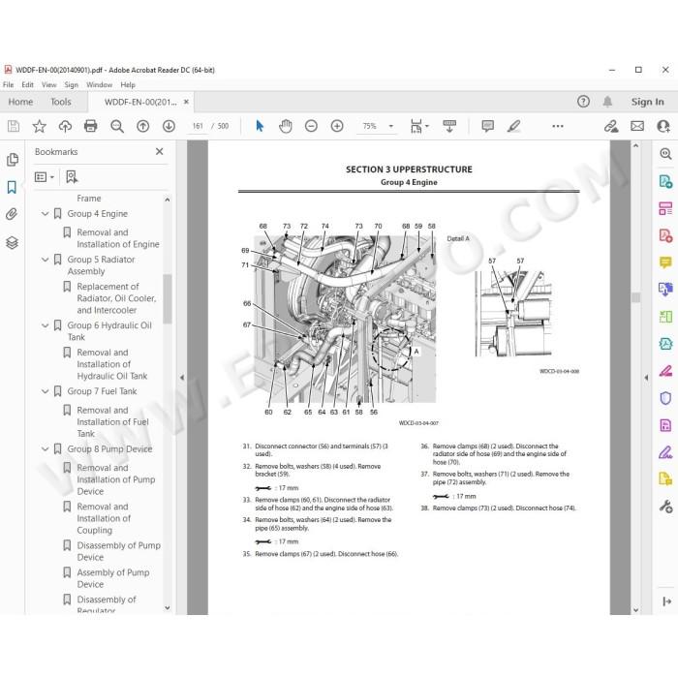Switch to the Tools tab

[60, 102]
